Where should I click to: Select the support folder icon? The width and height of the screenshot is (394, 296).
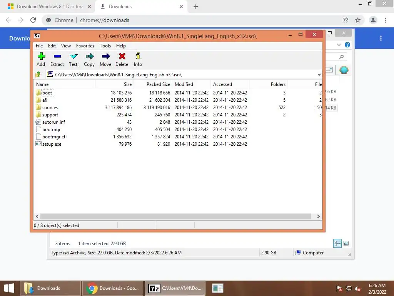[38, 114]
